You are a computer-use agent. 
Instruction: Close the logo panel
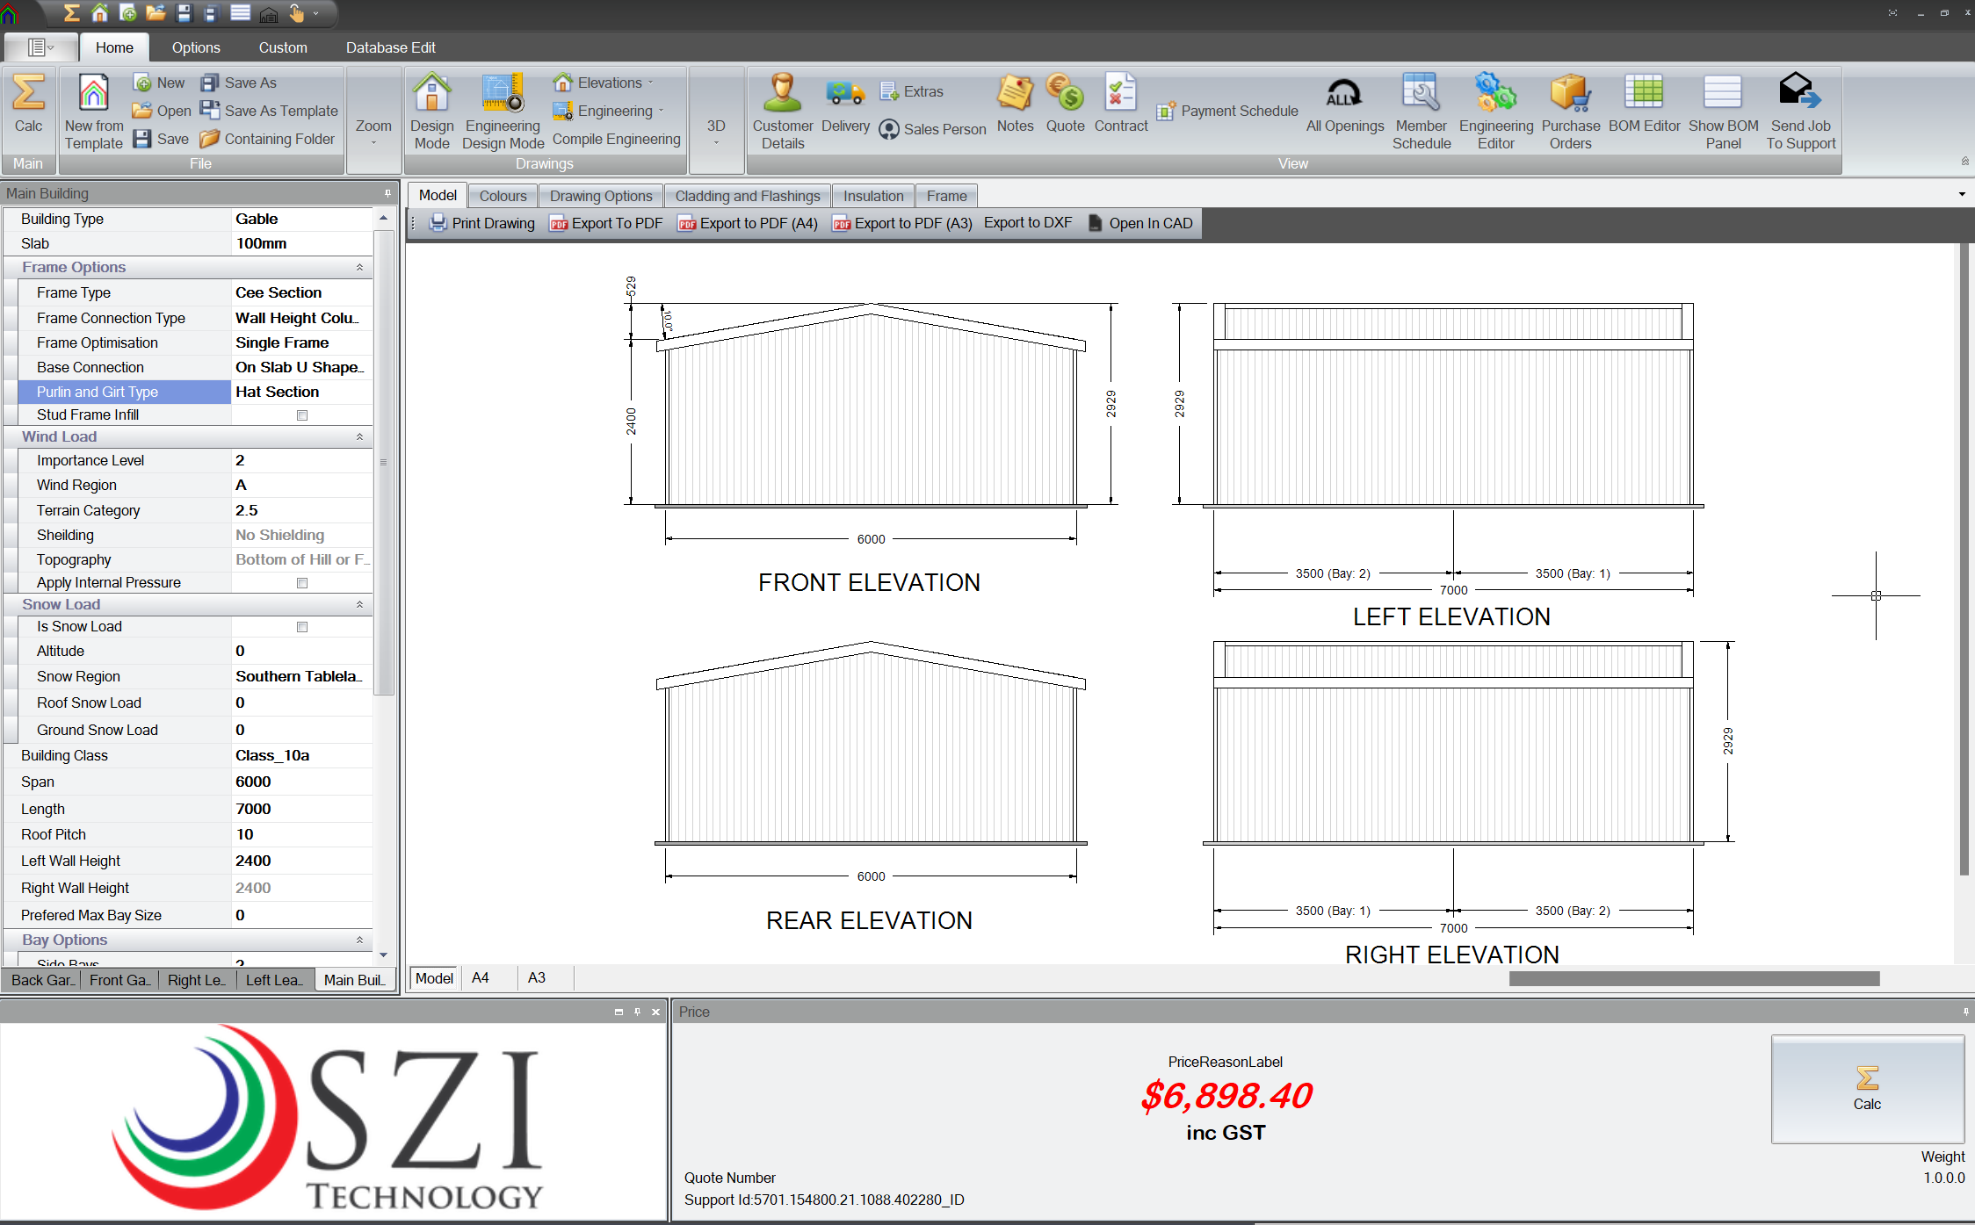pos(655,1012)
